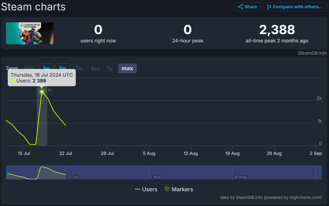The height and width of the screenshot is (206, 329).
Task: Click the users right now label
Action: (x=98, y=41)
